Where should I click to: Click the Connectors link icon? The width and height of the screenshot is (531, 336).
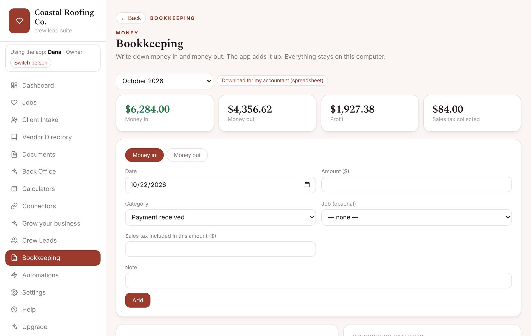[14, 206]
